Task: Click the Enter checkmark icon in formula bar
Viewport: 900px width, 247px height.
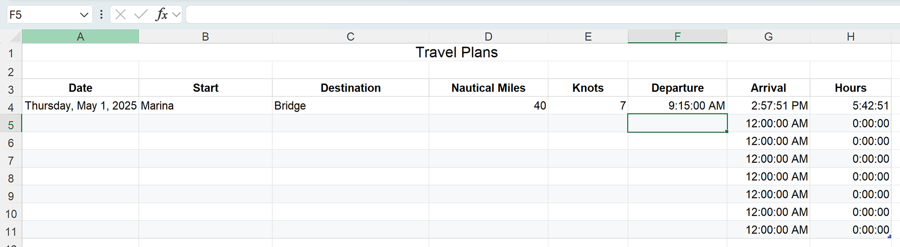Action: 140,15
